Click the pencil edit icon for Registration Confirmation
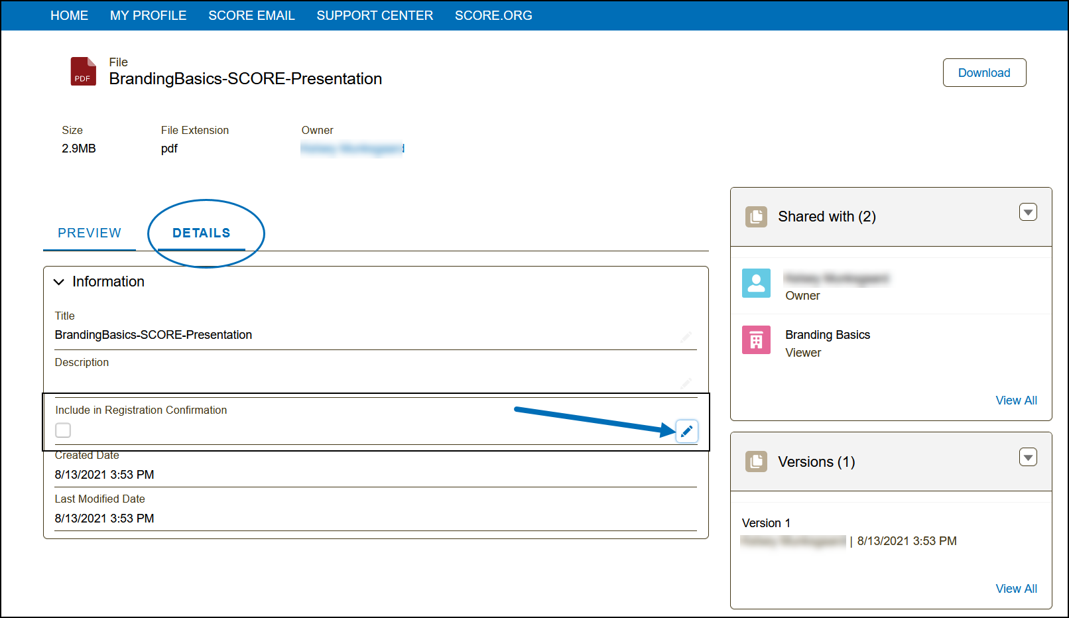The width and height of the screenshot is (1069, 618). click(686, 431)
